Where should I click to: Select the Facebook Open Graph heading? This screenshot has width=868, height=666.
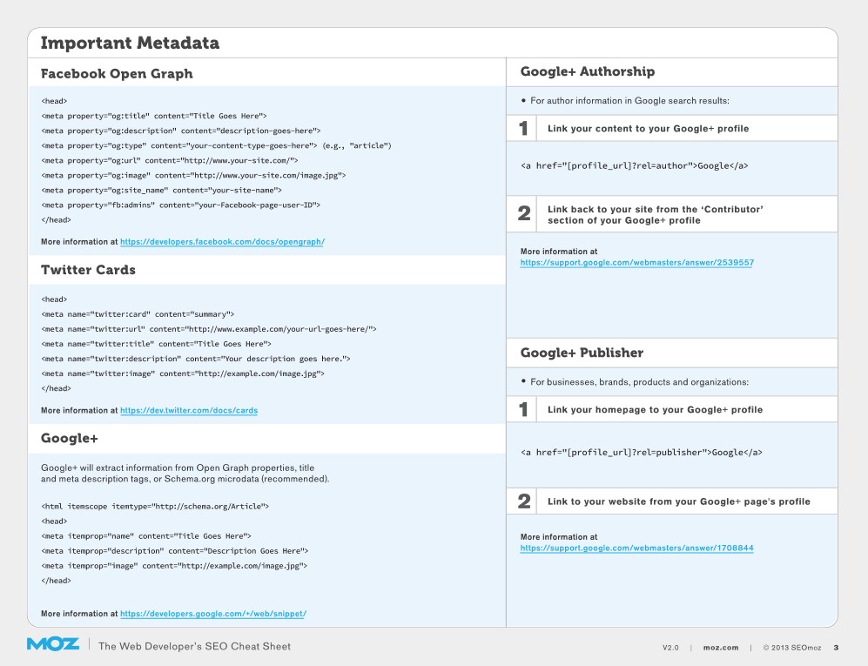[117, 74]
